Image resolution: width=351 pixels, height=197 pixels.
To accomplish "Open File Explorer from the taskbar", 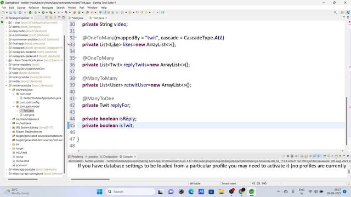I will coord(221,192).
